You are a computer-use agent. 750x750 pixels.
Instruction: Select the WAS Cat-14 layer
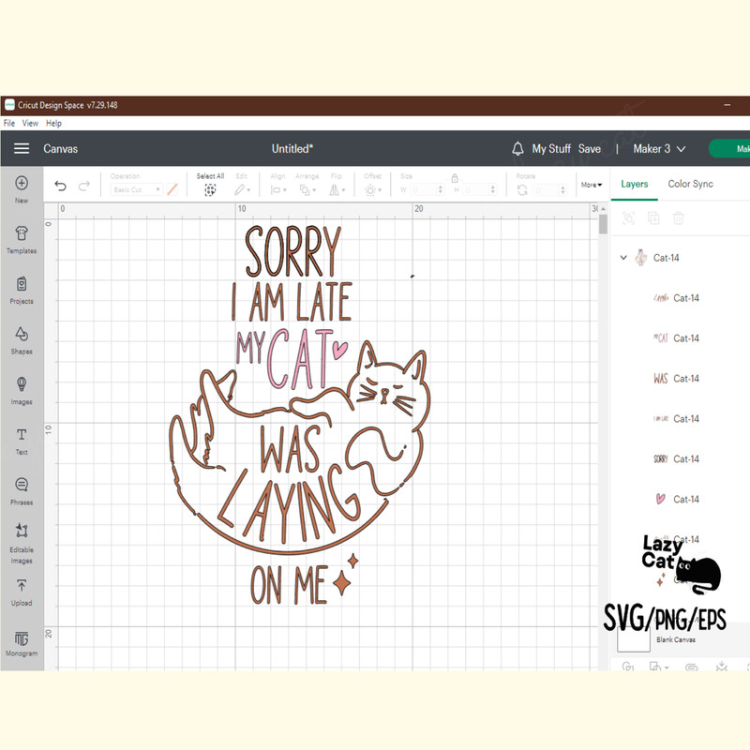pos(684,379)
